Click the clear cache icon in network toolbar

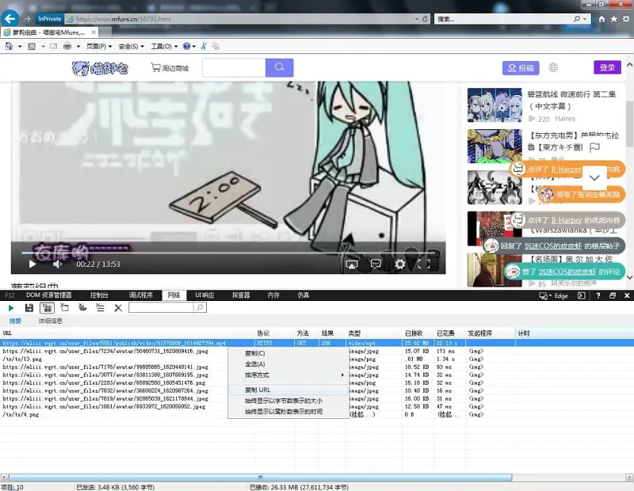[65, 308]
